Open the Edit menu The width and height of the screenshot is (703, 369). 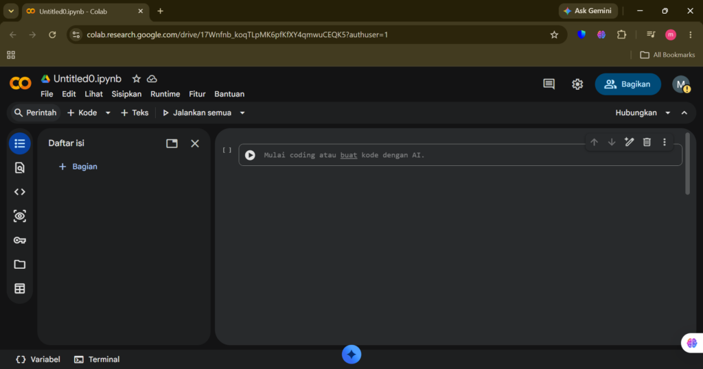[x=69, y=94]
